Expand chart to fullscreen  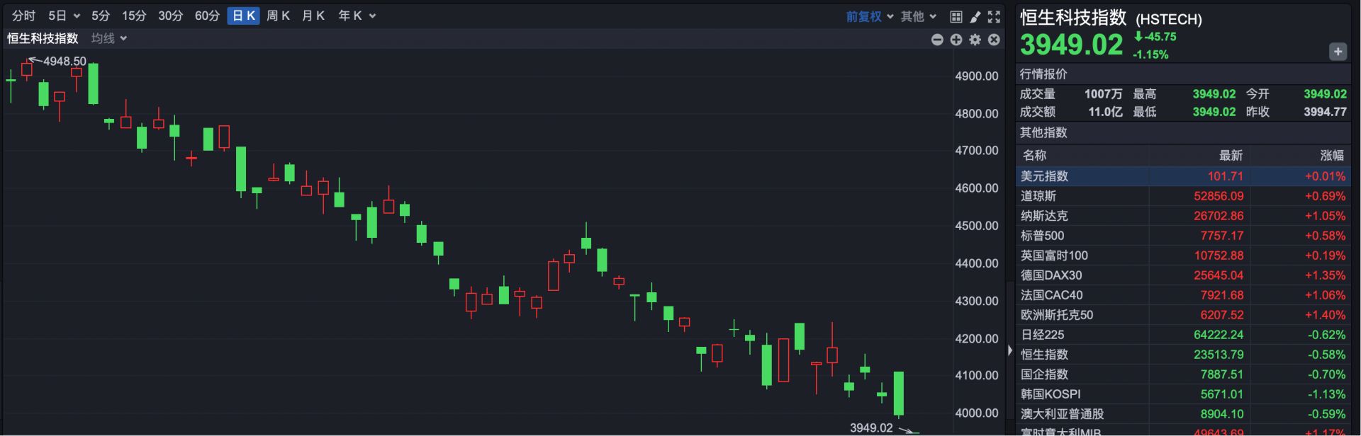click(994, 16)
